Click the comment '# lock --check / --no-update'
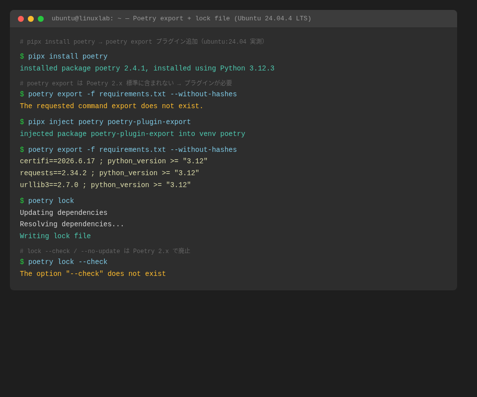 pyautogui.click(x=105, y=251)
